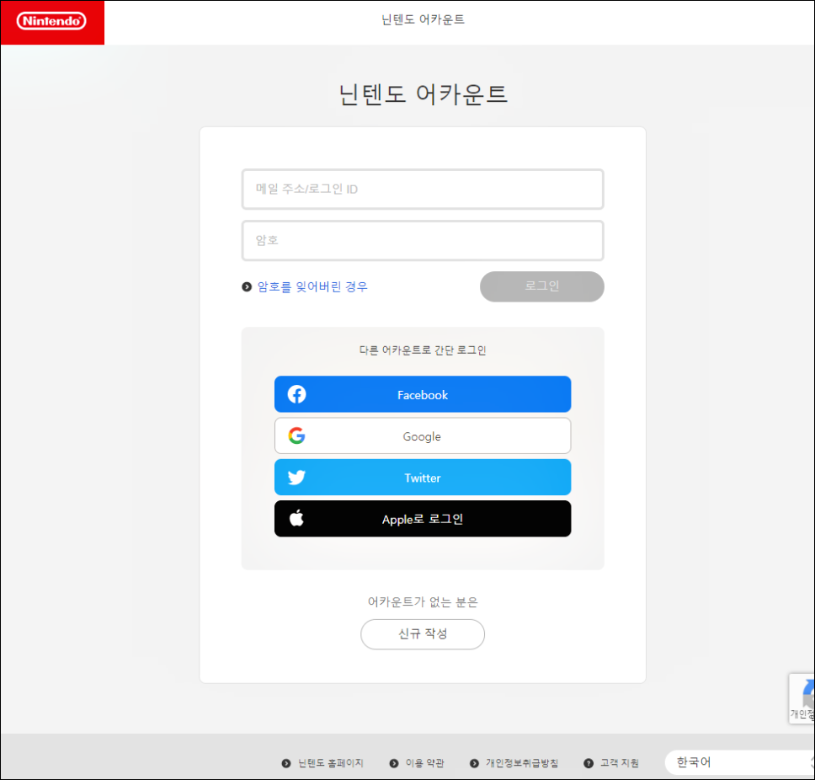Sign in with the Facebook button

423,394
